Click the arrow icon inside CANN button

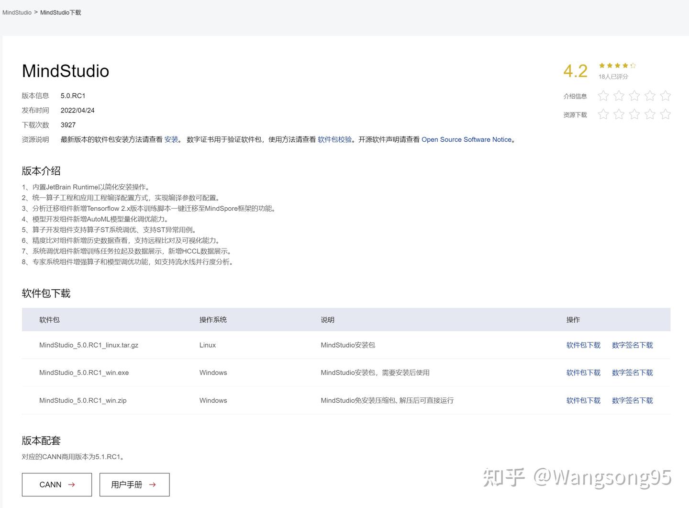(x=71, y=485)
